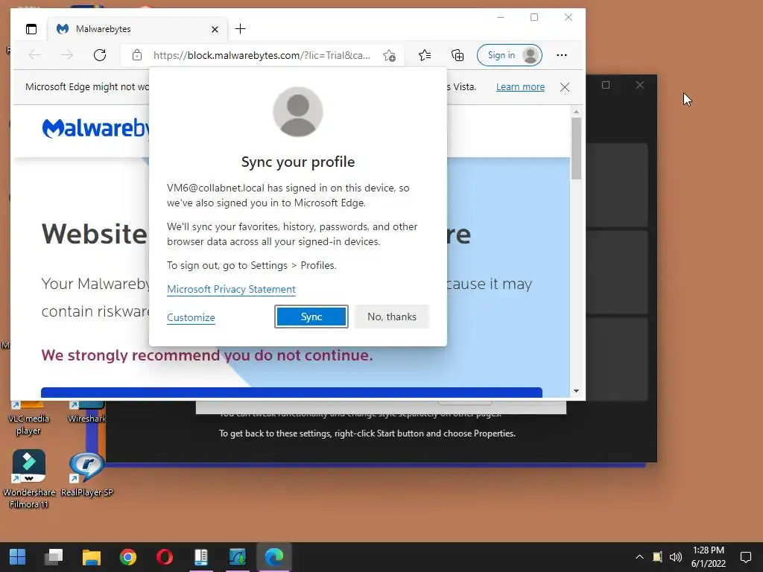Open the Collections icon in Edge toolbar
Viewport: 763px width, 572px height.
click(x=458, y=55)
